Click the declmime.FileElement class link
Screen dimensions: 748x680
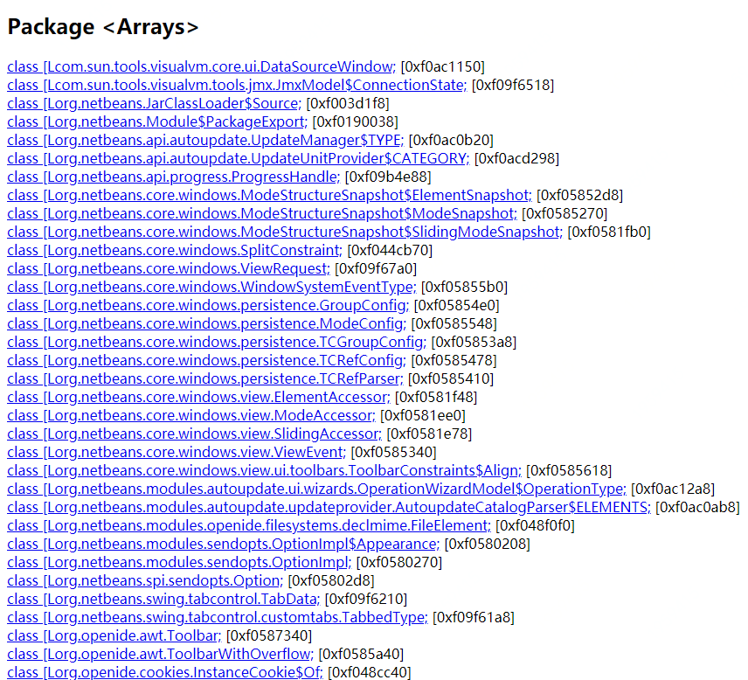[x=248, y=526]
